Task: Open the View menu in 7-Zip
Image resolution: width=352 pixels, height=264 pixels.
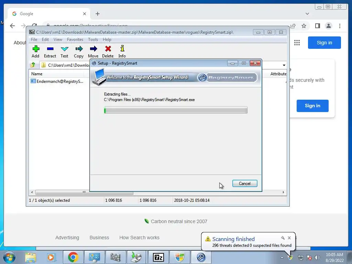Action: 58,40
